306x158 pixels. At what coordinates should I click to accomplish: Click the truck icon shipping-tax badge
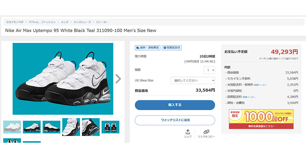(x=147, y=48)
